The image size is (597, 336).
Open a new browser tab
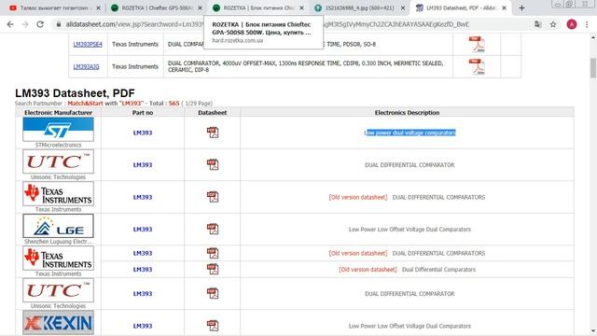[x=521, y=8]
